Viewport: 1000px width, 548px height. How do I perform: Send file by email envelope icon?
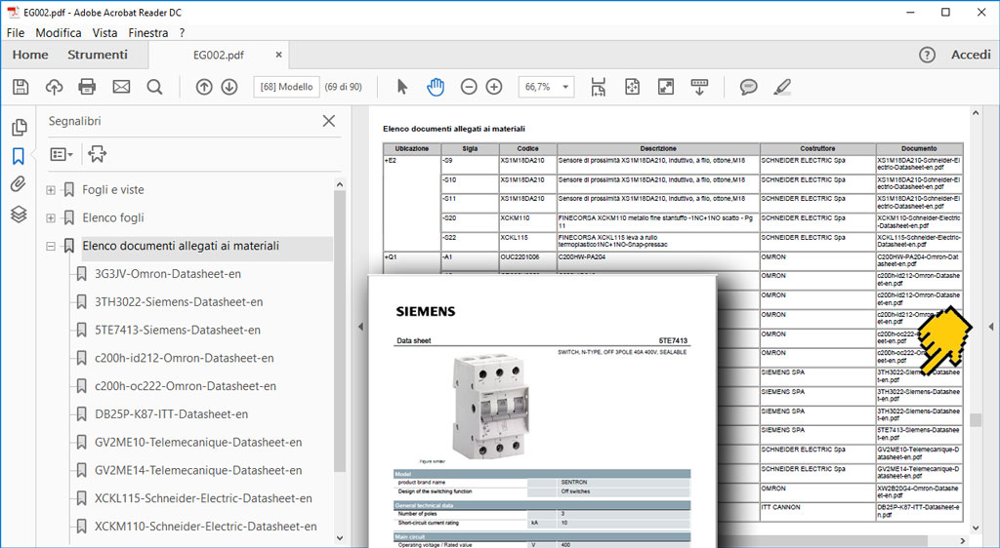click(x=121, y=87)
